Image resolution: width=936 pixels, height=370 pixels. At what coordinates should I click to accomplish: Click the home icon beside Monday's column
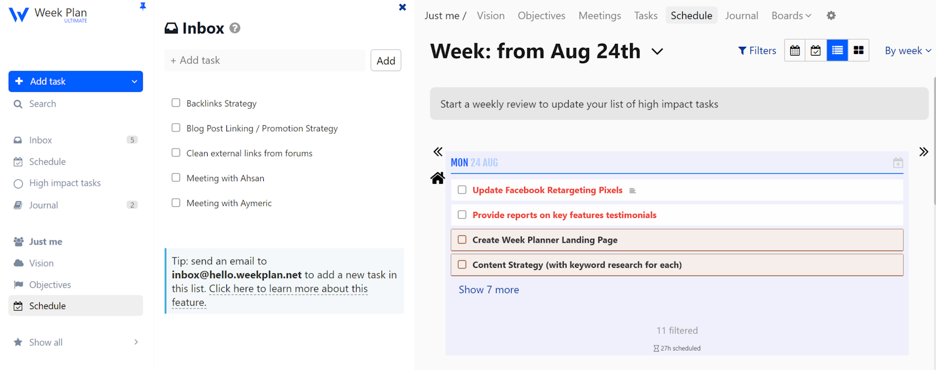click(x=438, y=178)
